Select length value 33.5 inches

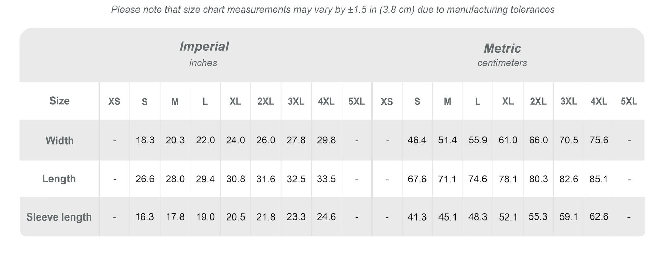point(326,179)
